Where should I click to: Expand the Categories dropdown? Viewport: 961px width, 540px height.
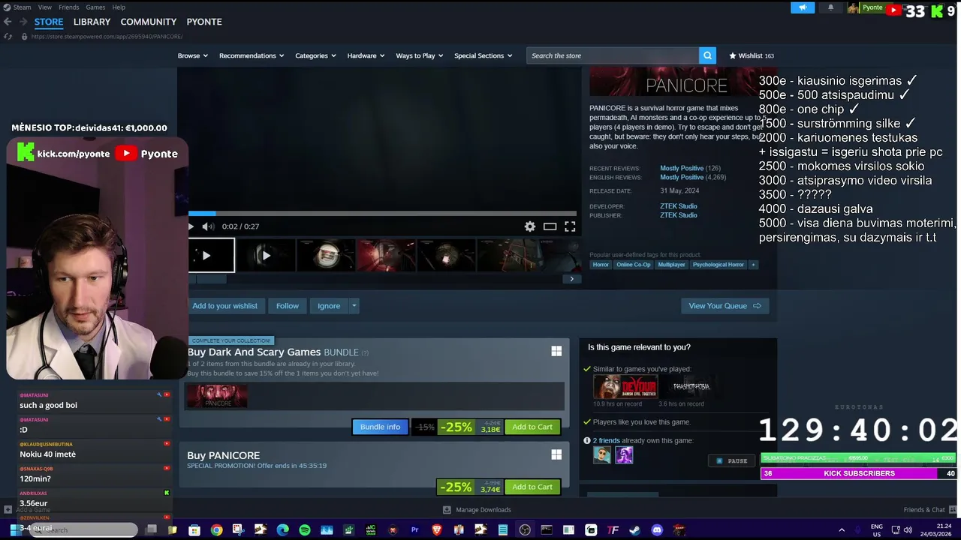pyautogui.click(x=315, y=55)
